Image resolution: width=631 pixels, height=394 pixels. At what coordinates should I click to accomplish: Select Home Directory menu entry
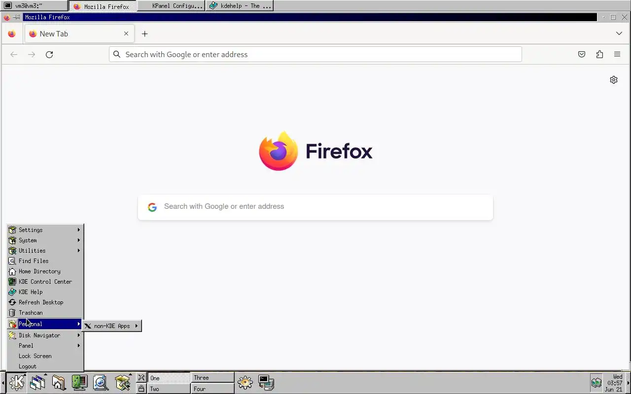coord(45,271)
